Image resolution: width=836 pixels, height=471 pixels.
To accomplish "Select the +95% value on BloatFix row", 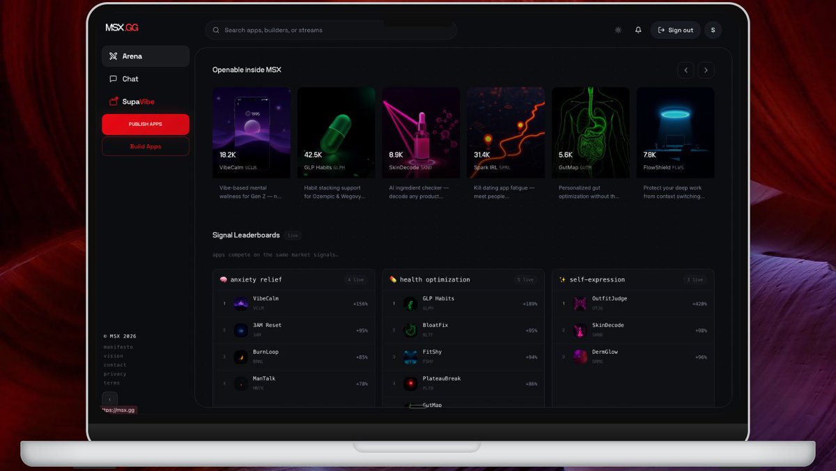I will click(x=531, y=330).
